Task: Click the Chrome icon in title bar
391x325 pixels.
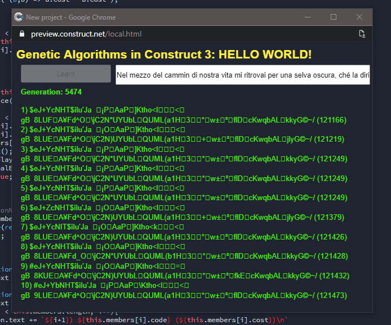Action: coord(19,17)
